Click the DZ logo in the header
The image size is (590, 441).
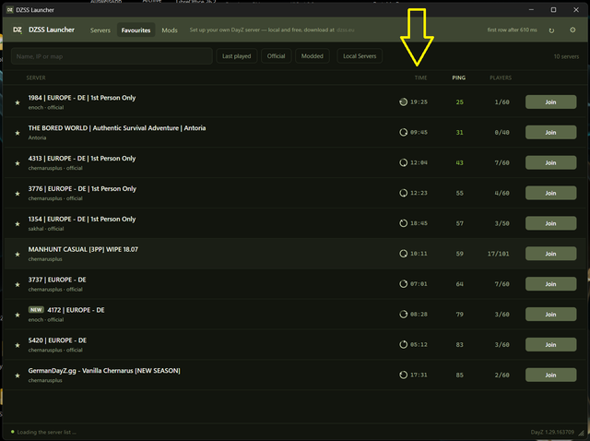(x=18, y=30)
